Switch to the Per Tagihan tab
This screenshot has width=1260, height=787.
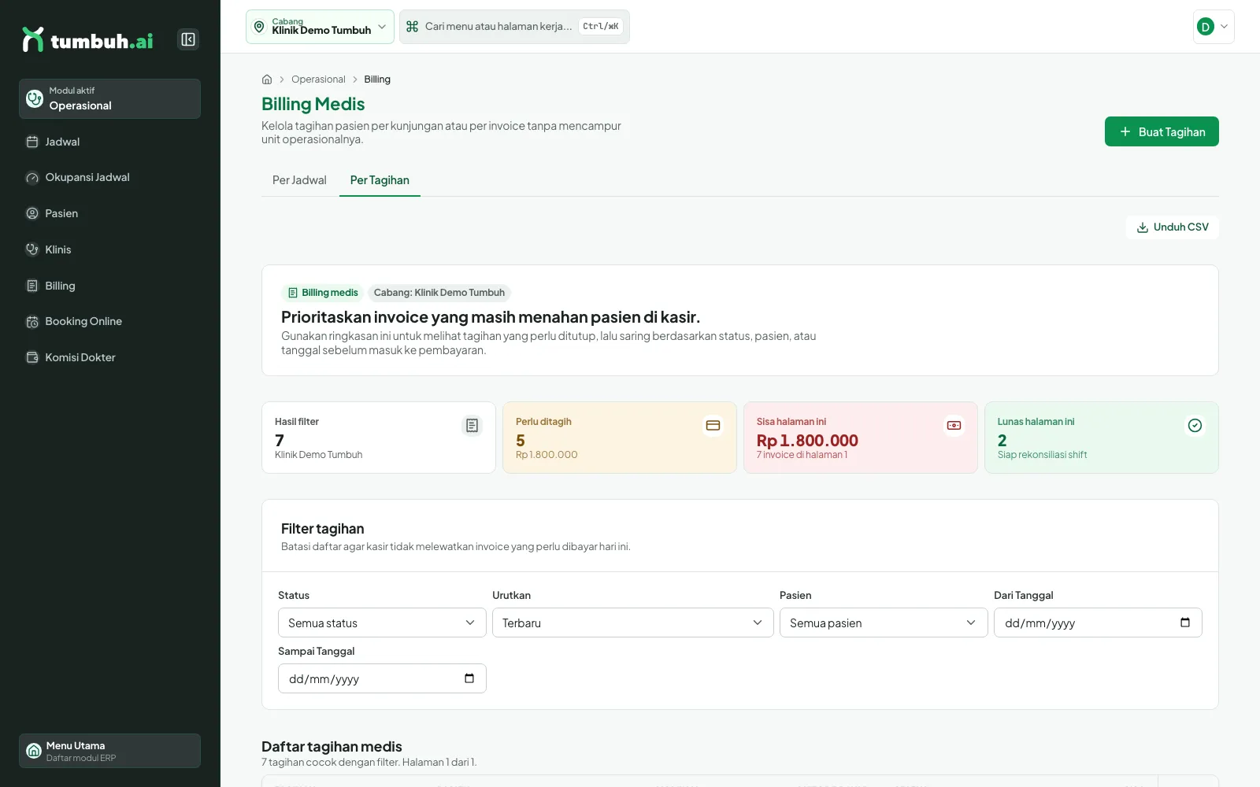380,180
